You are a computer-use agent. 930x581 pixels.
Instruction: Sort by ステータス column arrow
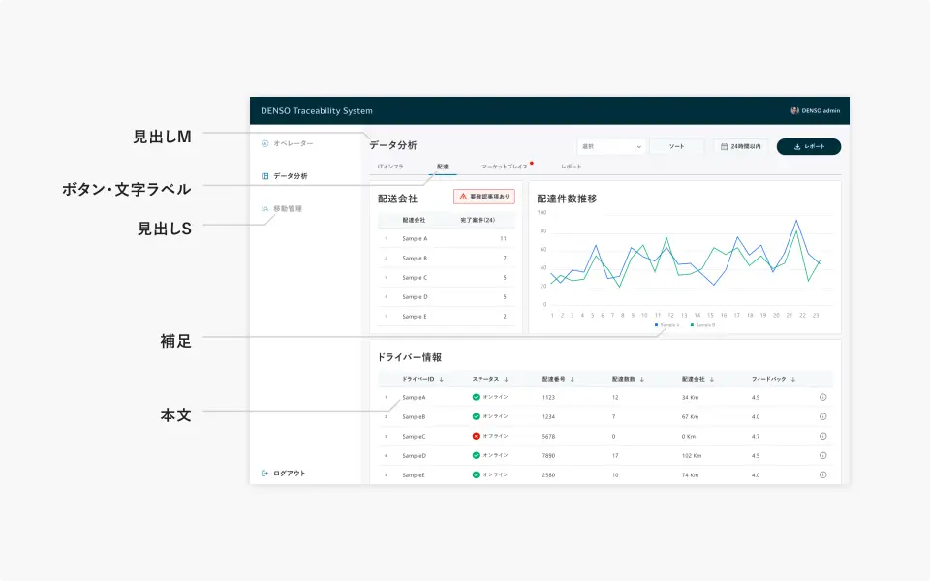pyautogui.click(x=506, y=379)
